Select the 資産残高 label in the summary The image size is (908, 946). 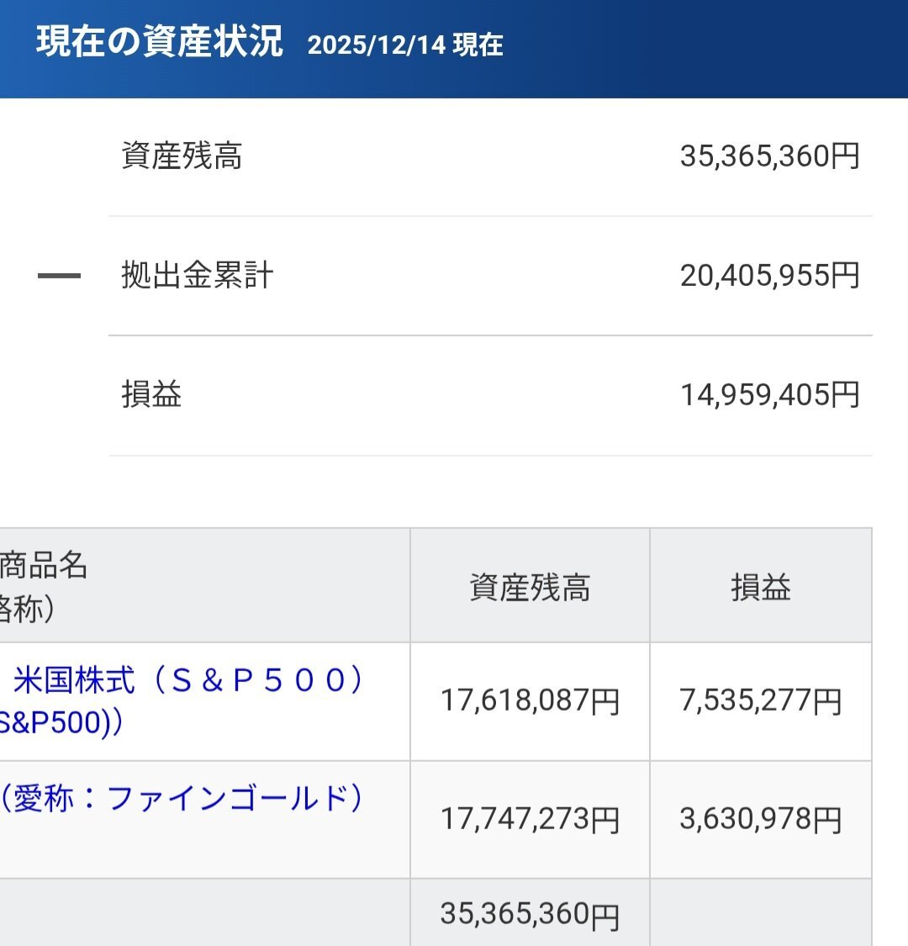[182, 156]
